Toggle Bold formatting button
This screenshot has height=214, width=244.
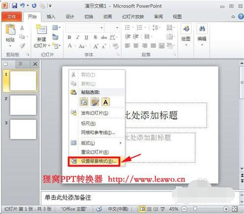[69, 37]
